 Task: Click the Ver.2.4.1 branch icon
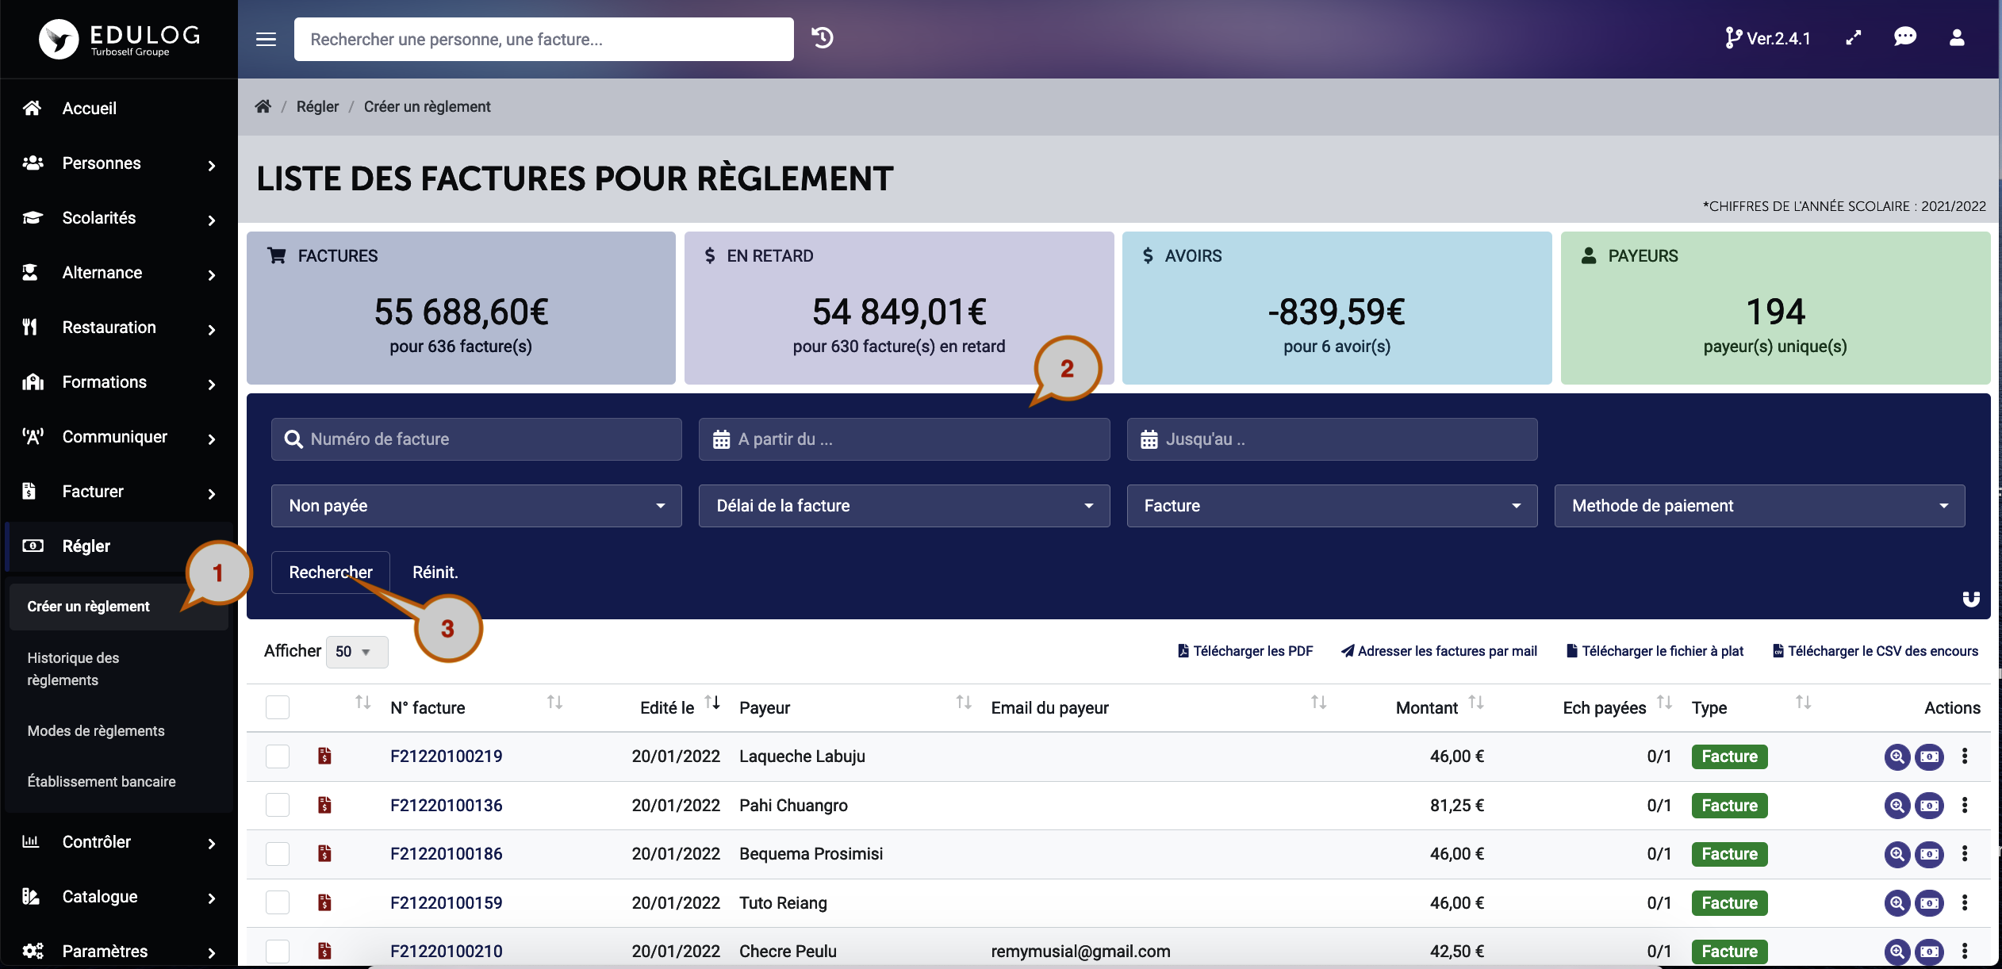click(1732, 38)
